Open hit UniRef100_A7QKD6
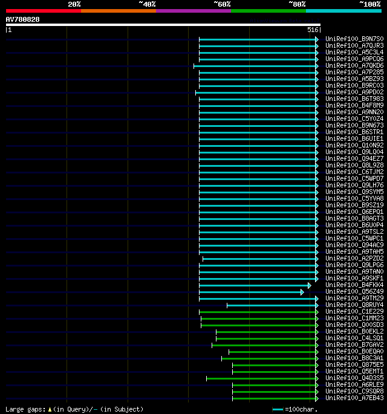 coord(354,65)
